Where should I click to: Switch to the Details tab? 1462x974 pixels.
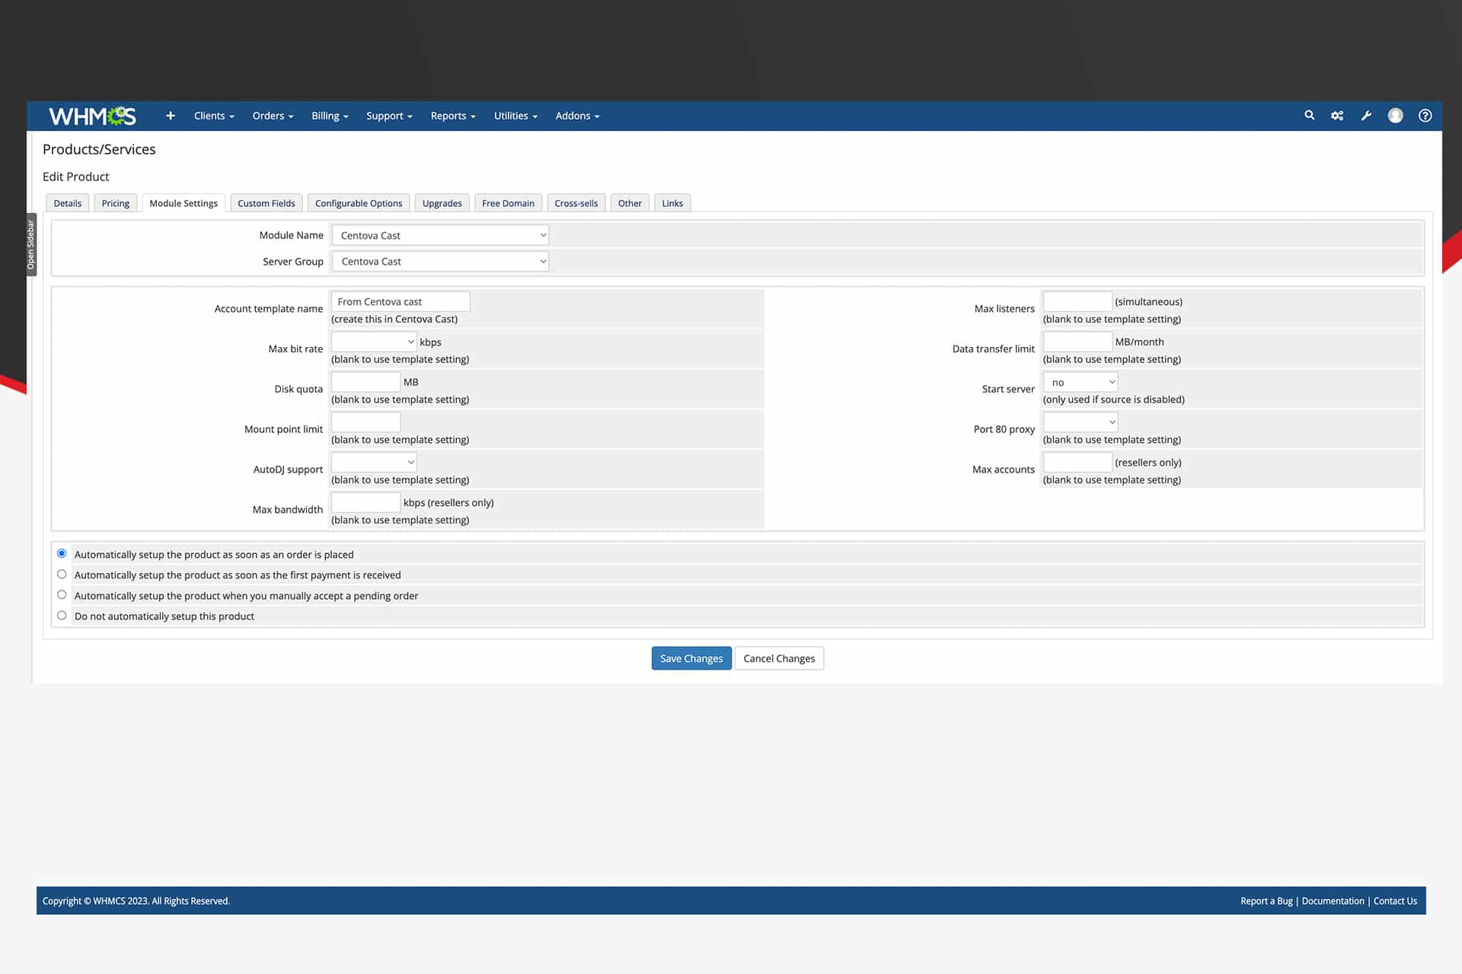tap(68, 203)
